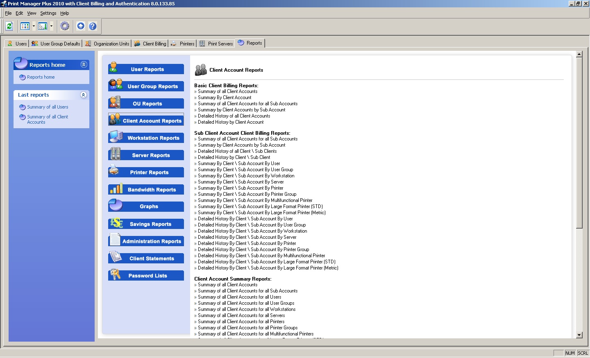
Task: Open the Workstation Reports button
Action: (146, 138)
